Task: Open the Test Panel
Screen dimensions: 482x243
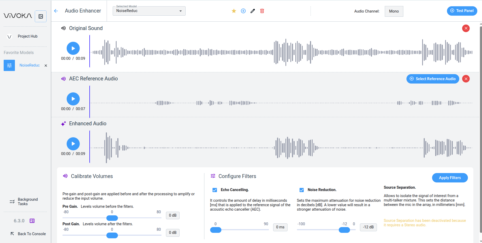Action: coord(462,11)
